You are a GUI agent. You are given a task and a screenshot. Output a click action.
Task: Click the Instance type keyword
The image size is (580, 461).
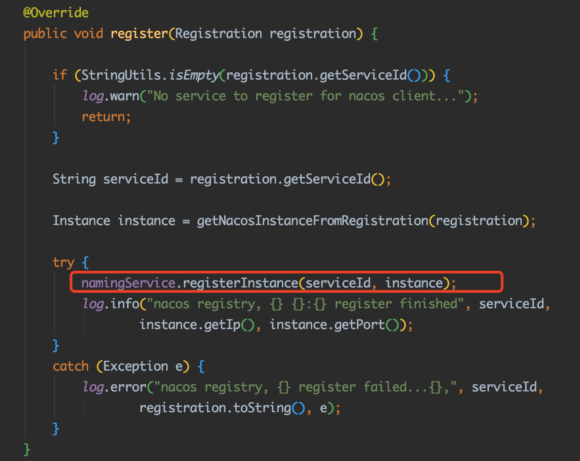[81, 221]
